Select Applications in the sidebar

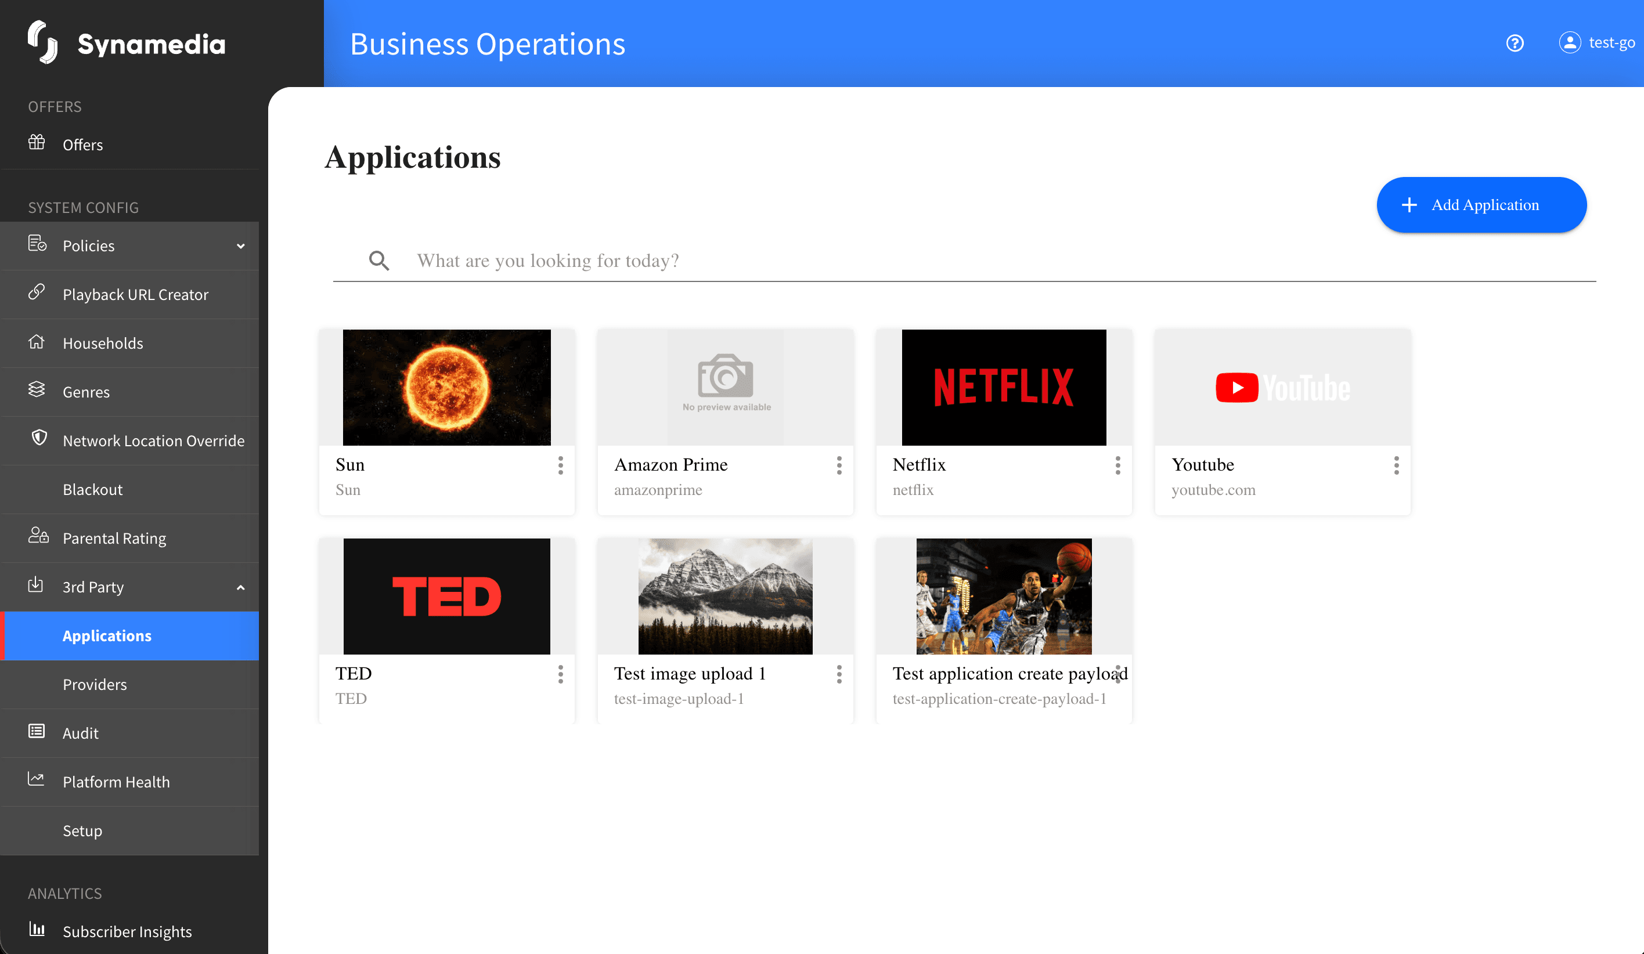click(130, 636)
